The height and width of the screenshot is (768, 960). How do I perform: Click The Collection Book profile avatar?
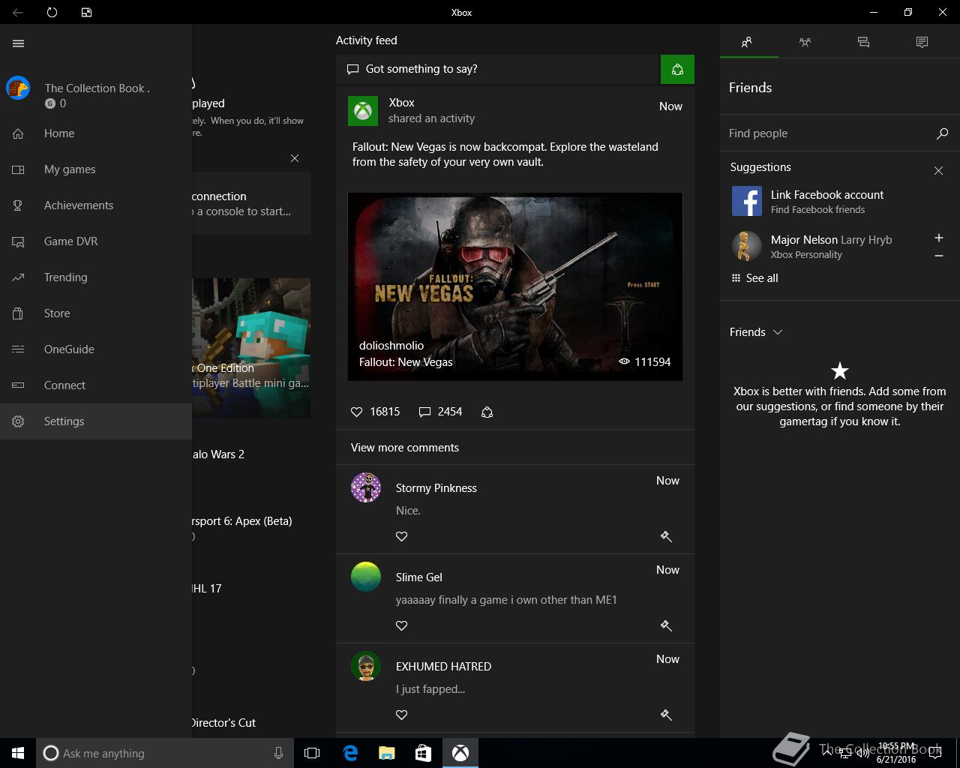coord(18,88)
